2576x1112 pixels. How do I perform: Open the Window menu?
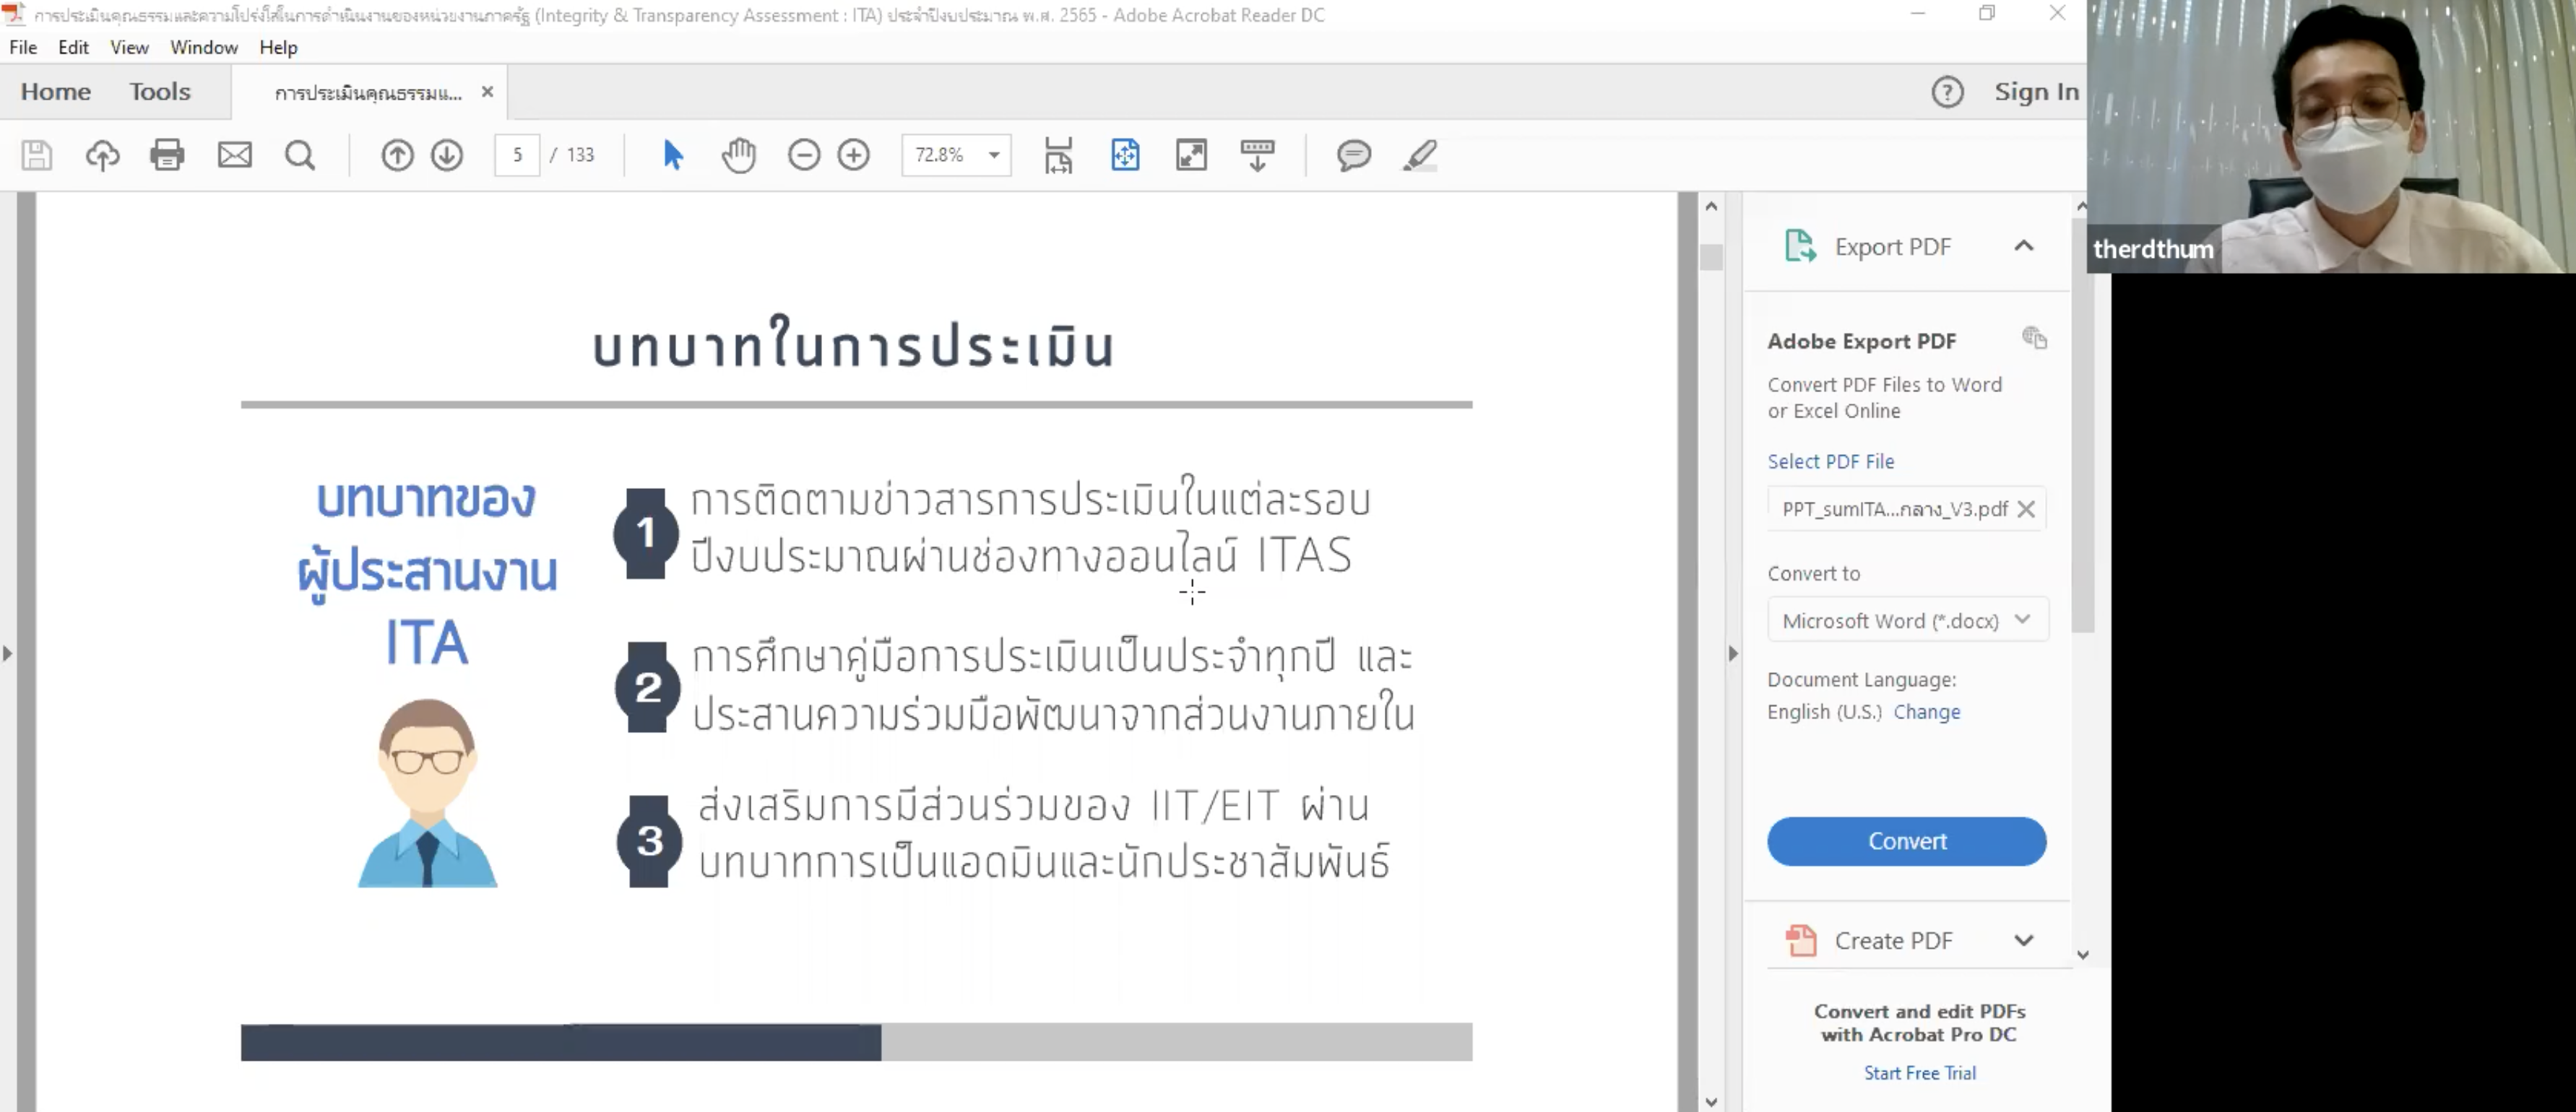coord(203,47)
